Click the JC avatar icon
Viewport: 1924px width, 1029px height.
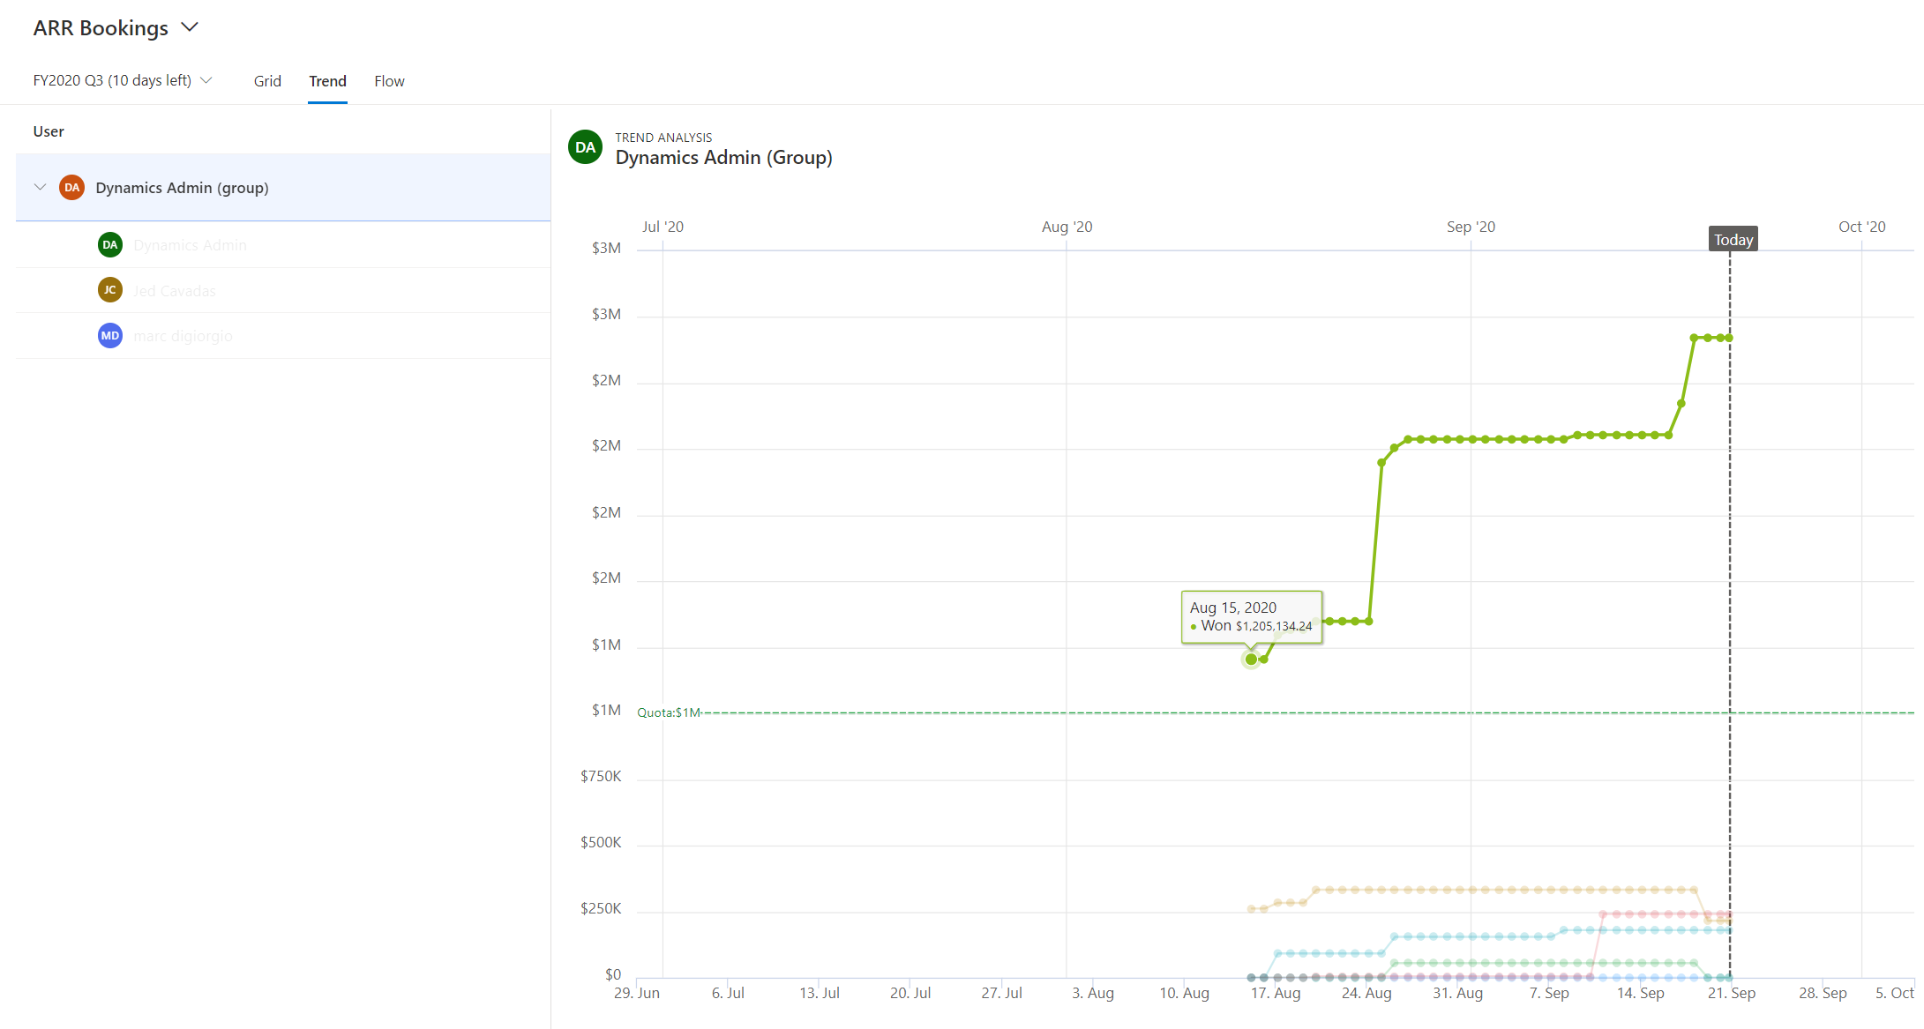pos(110,289)
